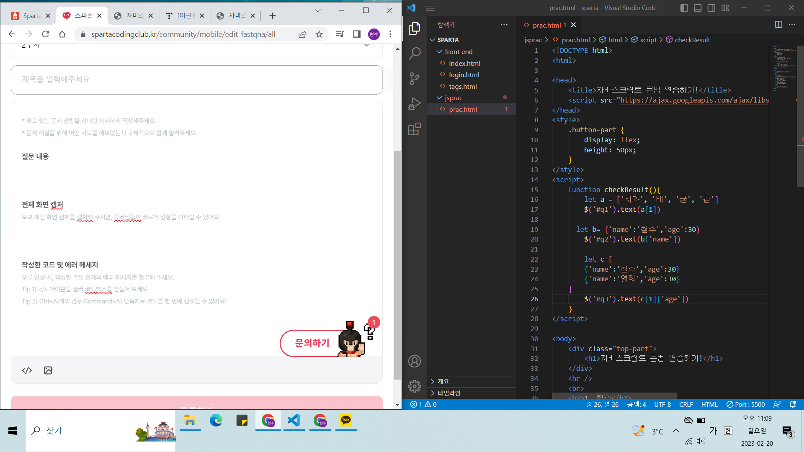Launch Microsoft Edge from taskbar

point(216,421)
